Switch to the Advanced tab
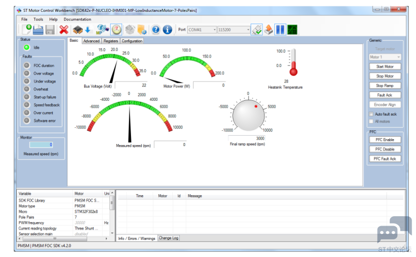The height and width of the screenshot is (257, 416). coord(91,41)
